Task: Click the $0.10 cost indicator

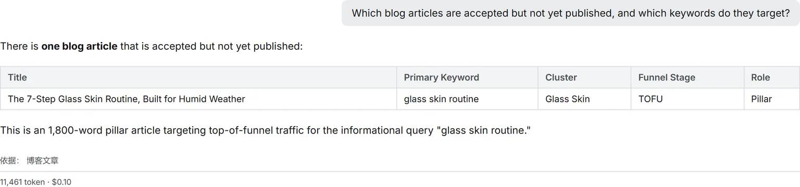Action: 61,182
